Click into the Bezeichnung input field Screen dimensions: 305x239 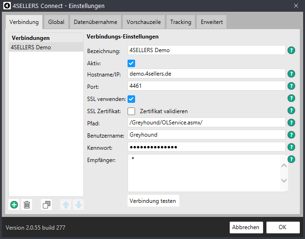[206, 50]
